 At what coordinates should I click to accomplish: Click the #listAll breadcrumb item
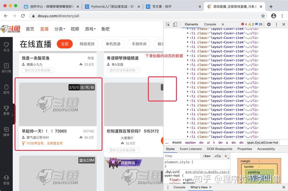pos(177,143)
